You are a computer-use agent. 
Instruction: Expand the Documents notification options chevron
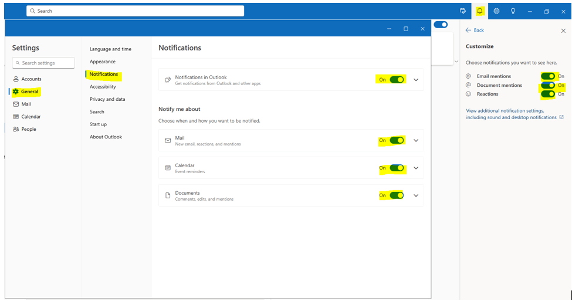pyautogui.click(x=416, y=195)
